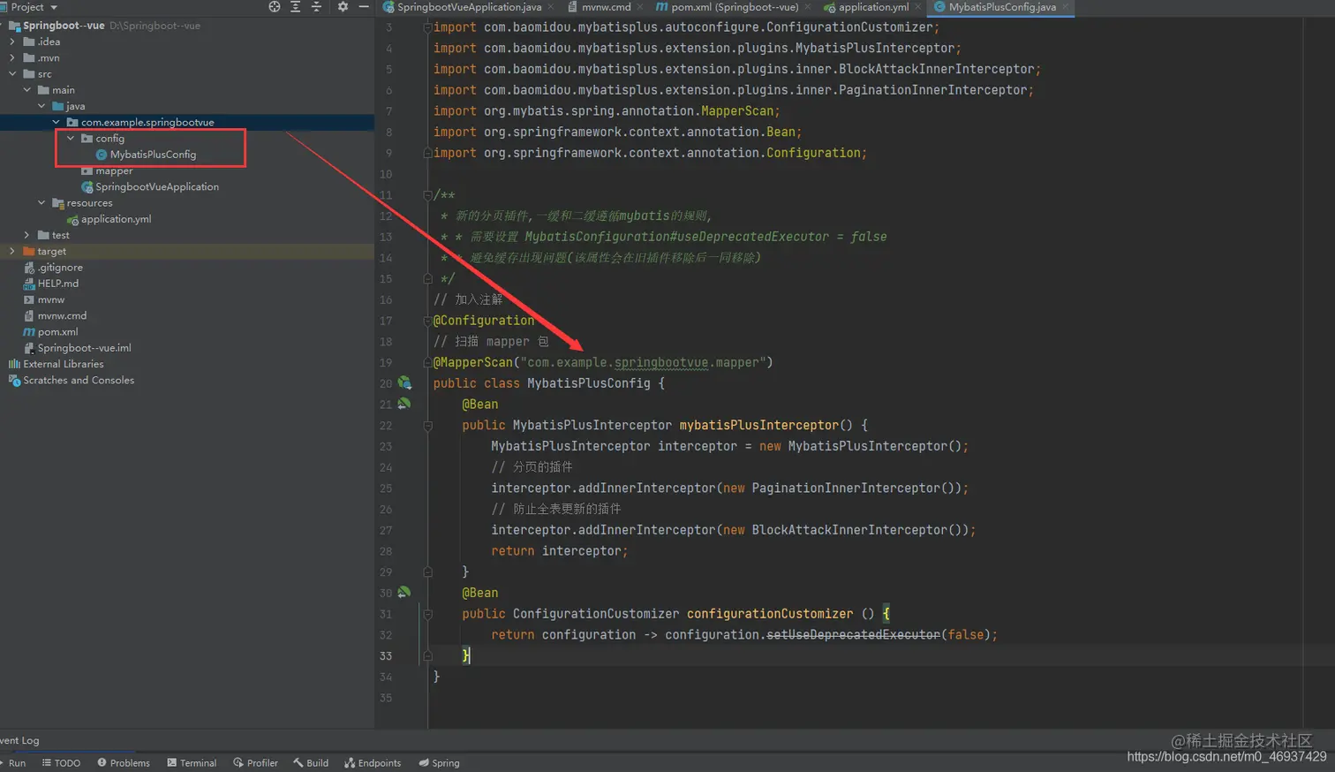Image resolution: width=1335 pixels, height=772 pixels.
Task: Collapse the com.example.springbootvue package
Action: (x=56, y=122)
